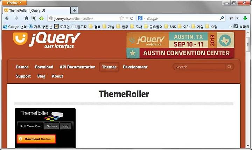Open the 웰로직 bookmark
252x150 pixels.
point(79,27)
